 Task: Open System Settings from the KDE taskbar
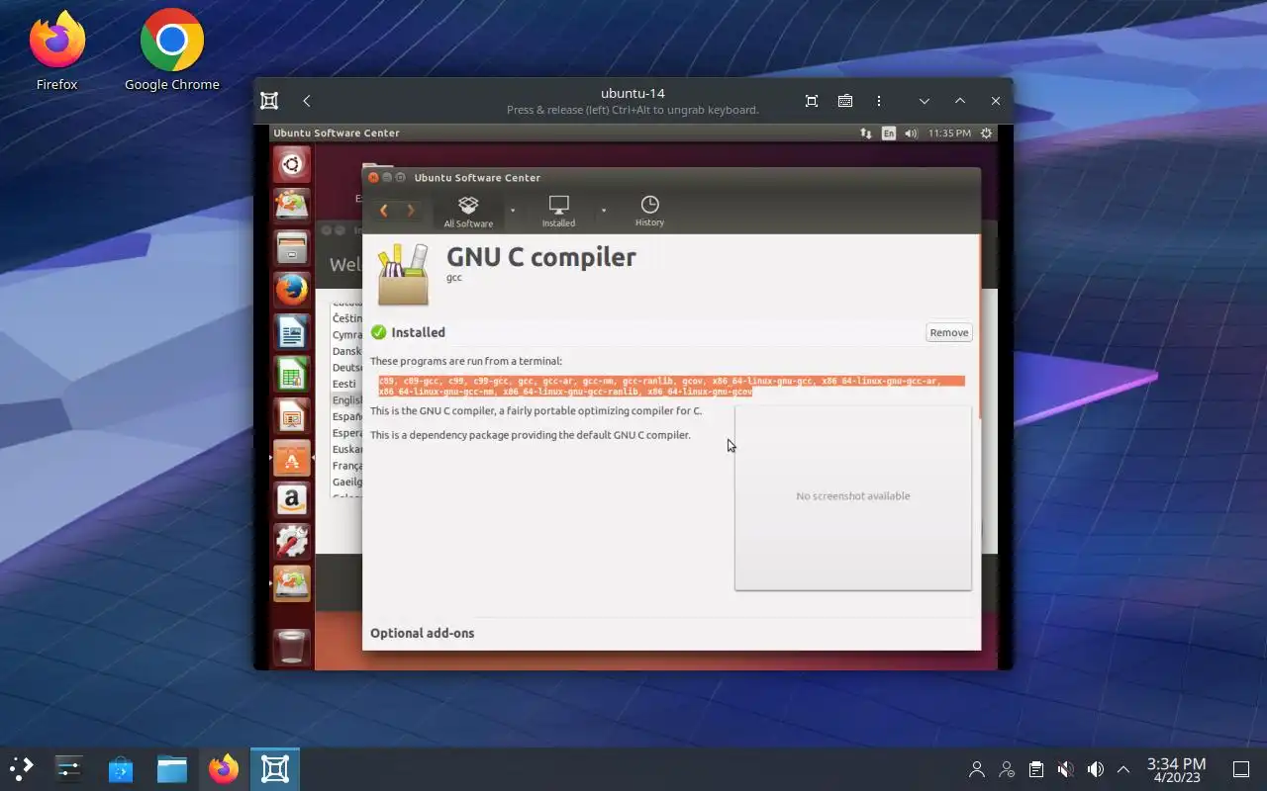68,769
